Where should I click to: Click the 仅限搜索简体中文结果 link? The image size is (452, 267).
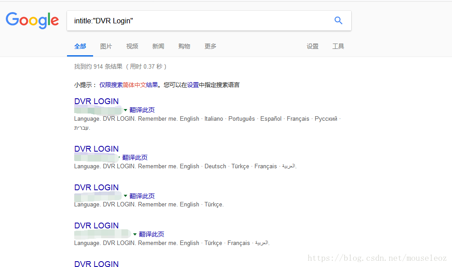tap(129, 85)
